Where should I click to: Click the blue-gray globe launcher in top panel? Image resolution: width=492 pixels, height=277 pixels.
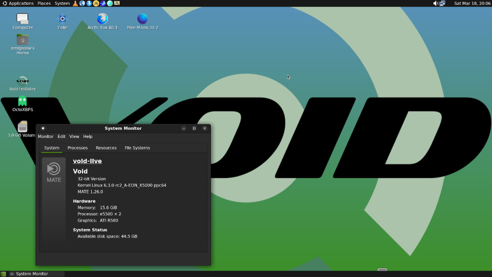tap(82, 3)
